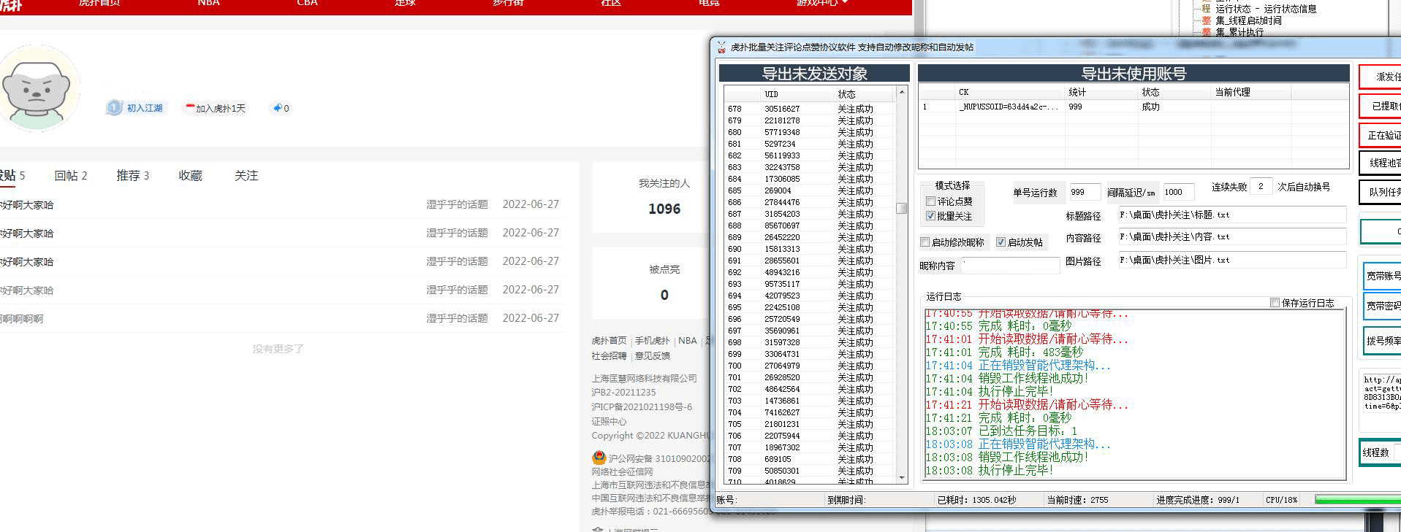
Task: Select the row with UID 689105
Action: pyautogui.click(x=809, y=459)
